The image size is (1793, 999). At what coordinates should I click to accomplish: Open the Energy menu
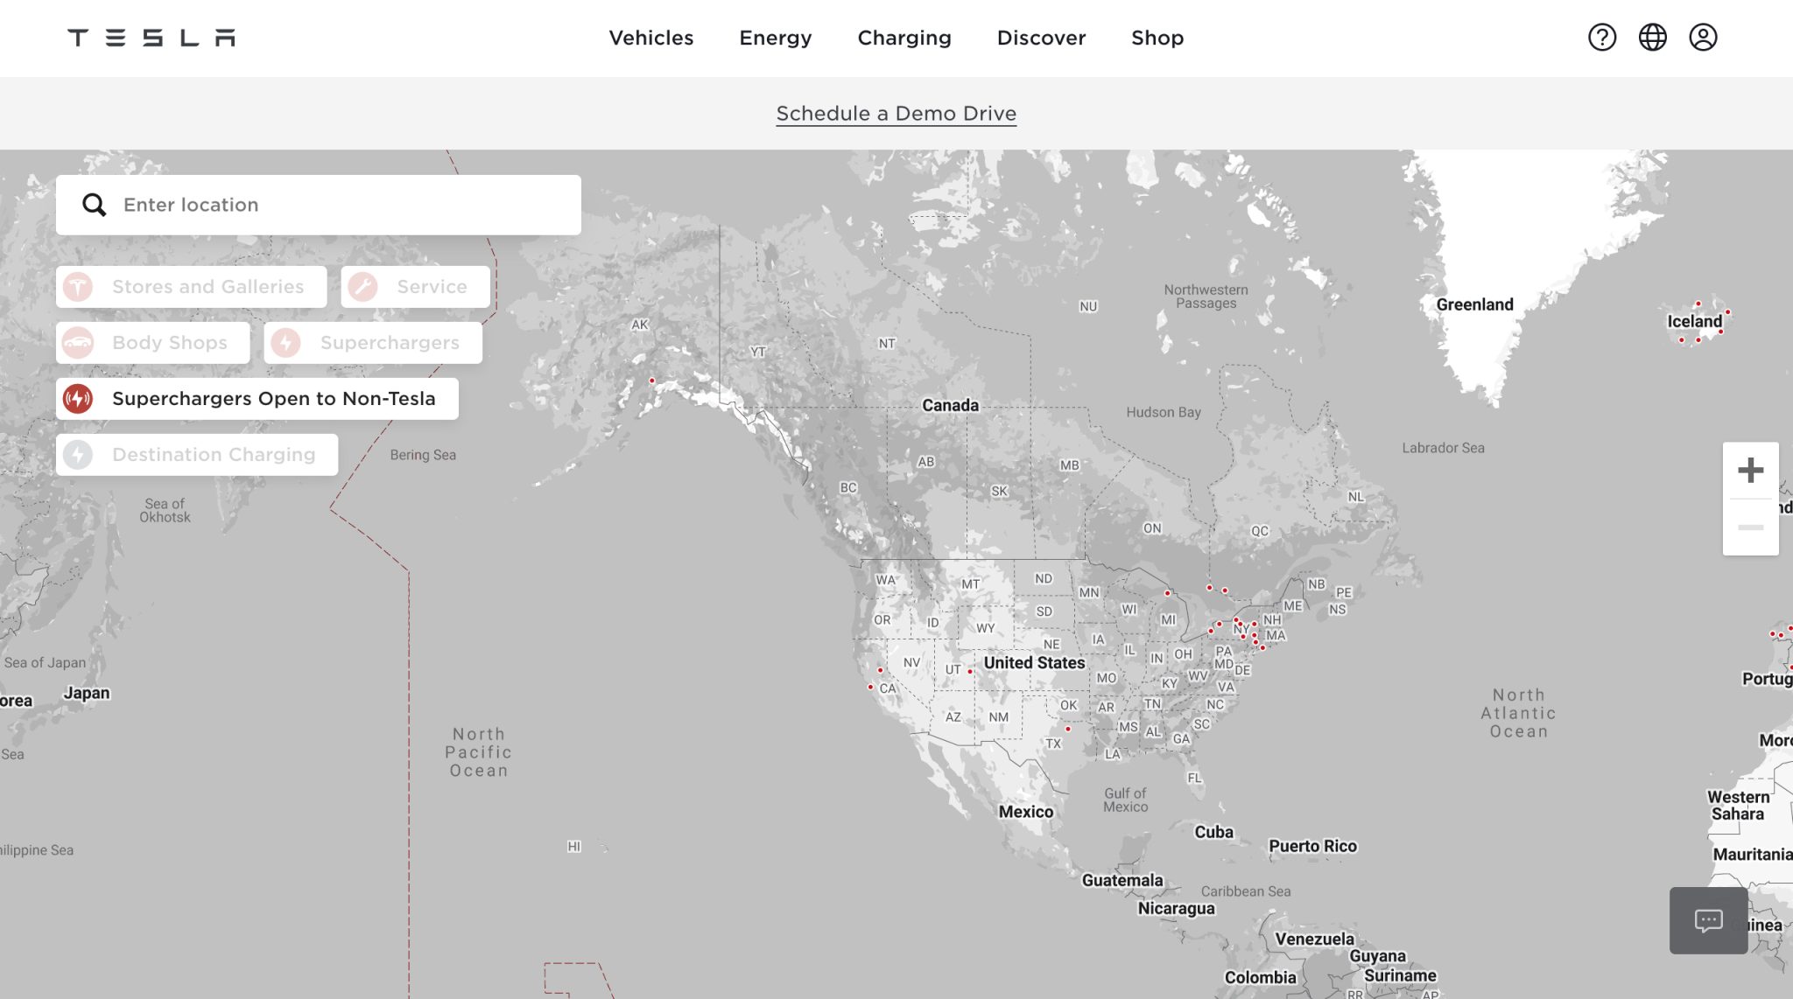tap(776, 38)
